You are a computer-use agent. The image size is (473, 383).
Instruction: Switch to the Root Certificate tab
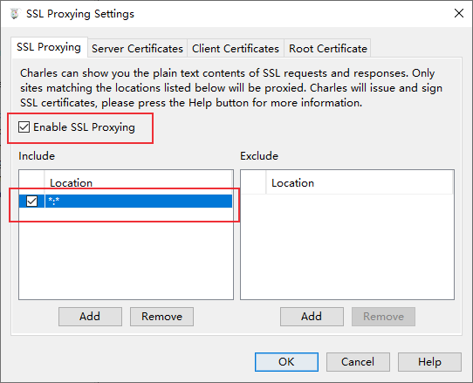click(x=328, y=48)
